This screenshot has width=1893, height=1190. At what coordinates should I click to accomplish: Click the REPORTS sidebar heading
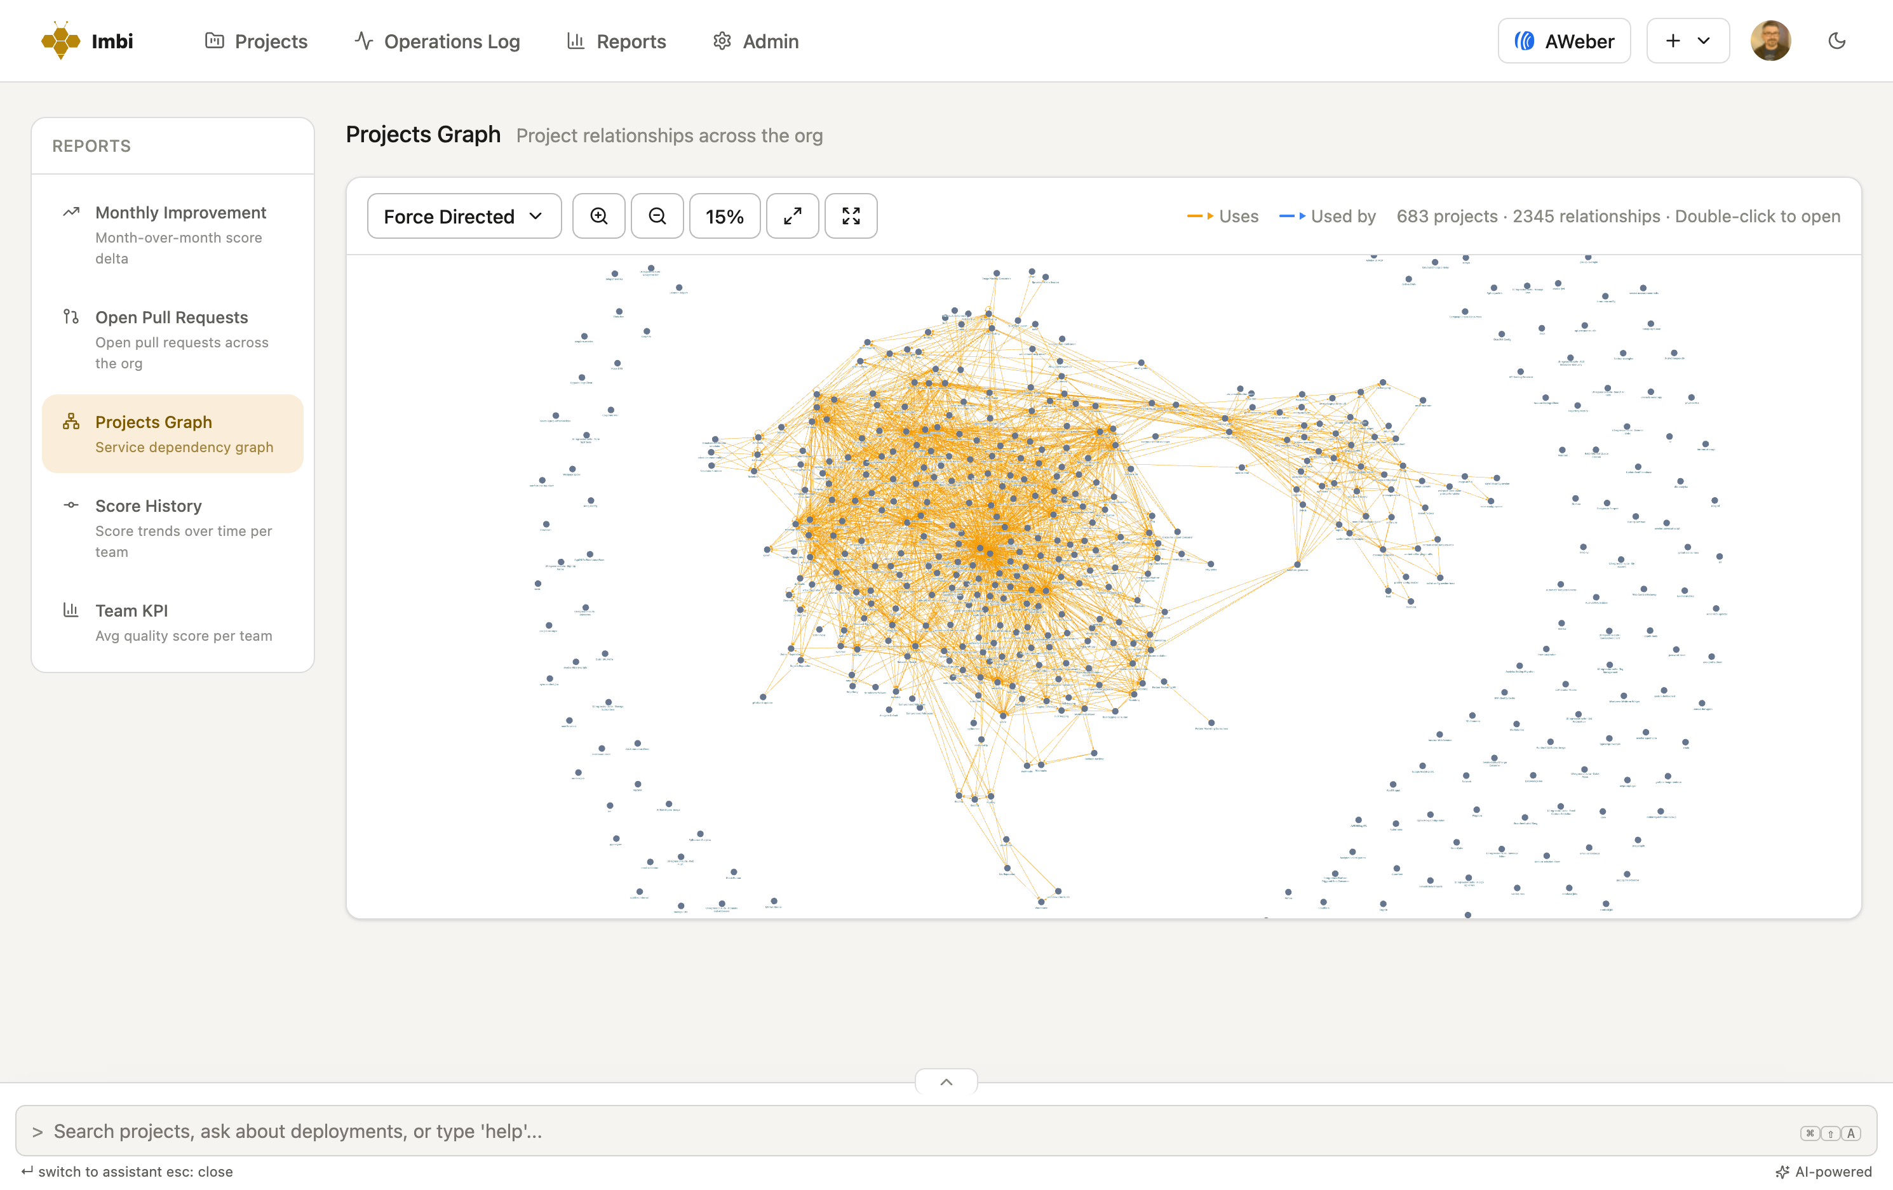click(x=91, y=146)
